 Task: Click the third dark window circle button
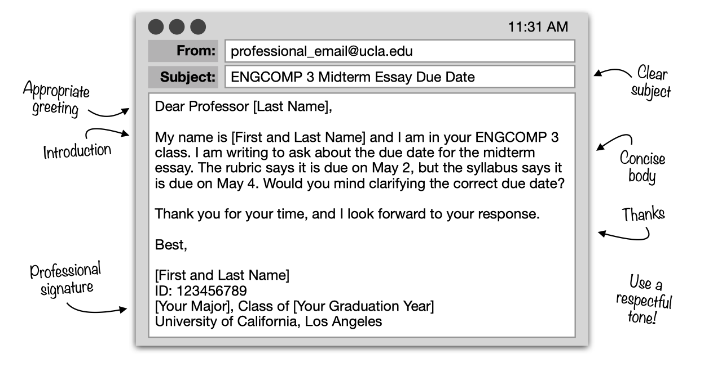198,26
